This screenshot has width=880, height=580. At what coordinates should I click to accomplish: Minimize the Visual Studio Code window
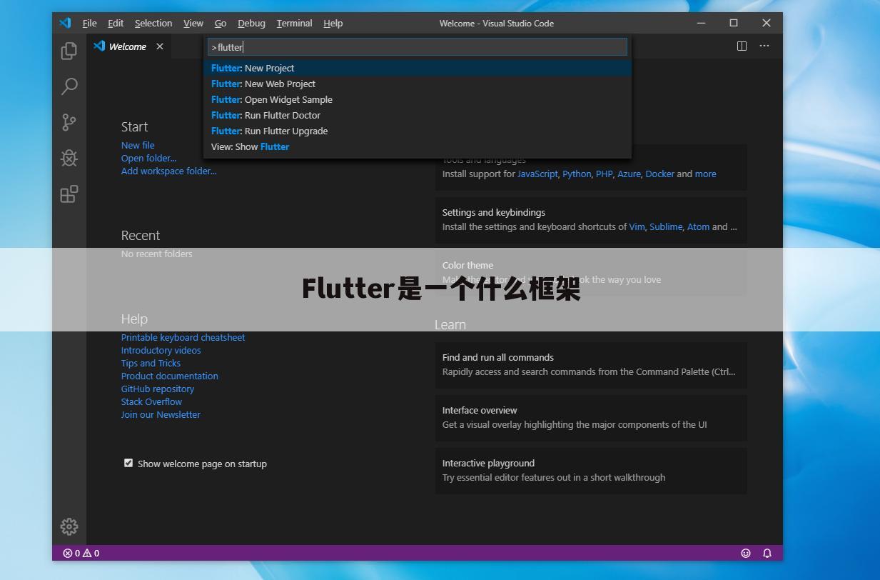click(x=701, y=23)
